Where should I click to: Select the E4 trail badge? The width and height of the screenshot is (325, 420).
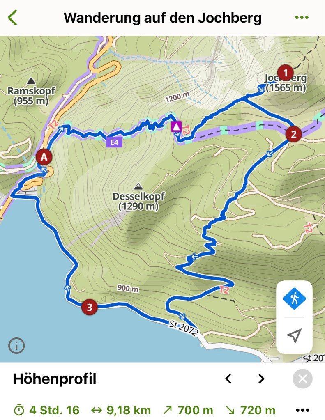[114, 142]
